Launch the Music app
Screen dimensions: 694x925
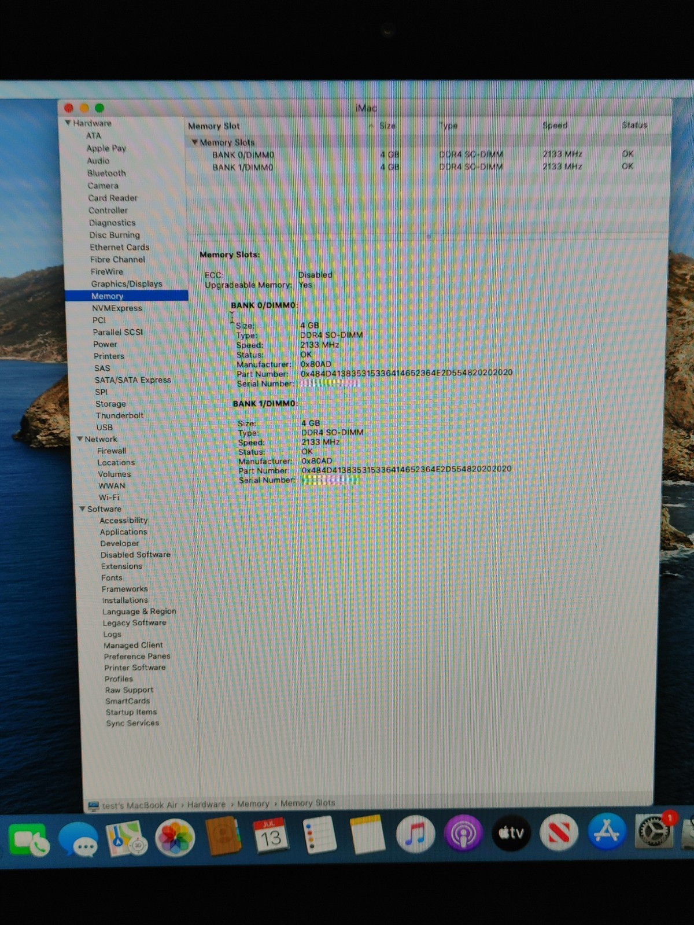pyautogui.click(x=415, y=834)
